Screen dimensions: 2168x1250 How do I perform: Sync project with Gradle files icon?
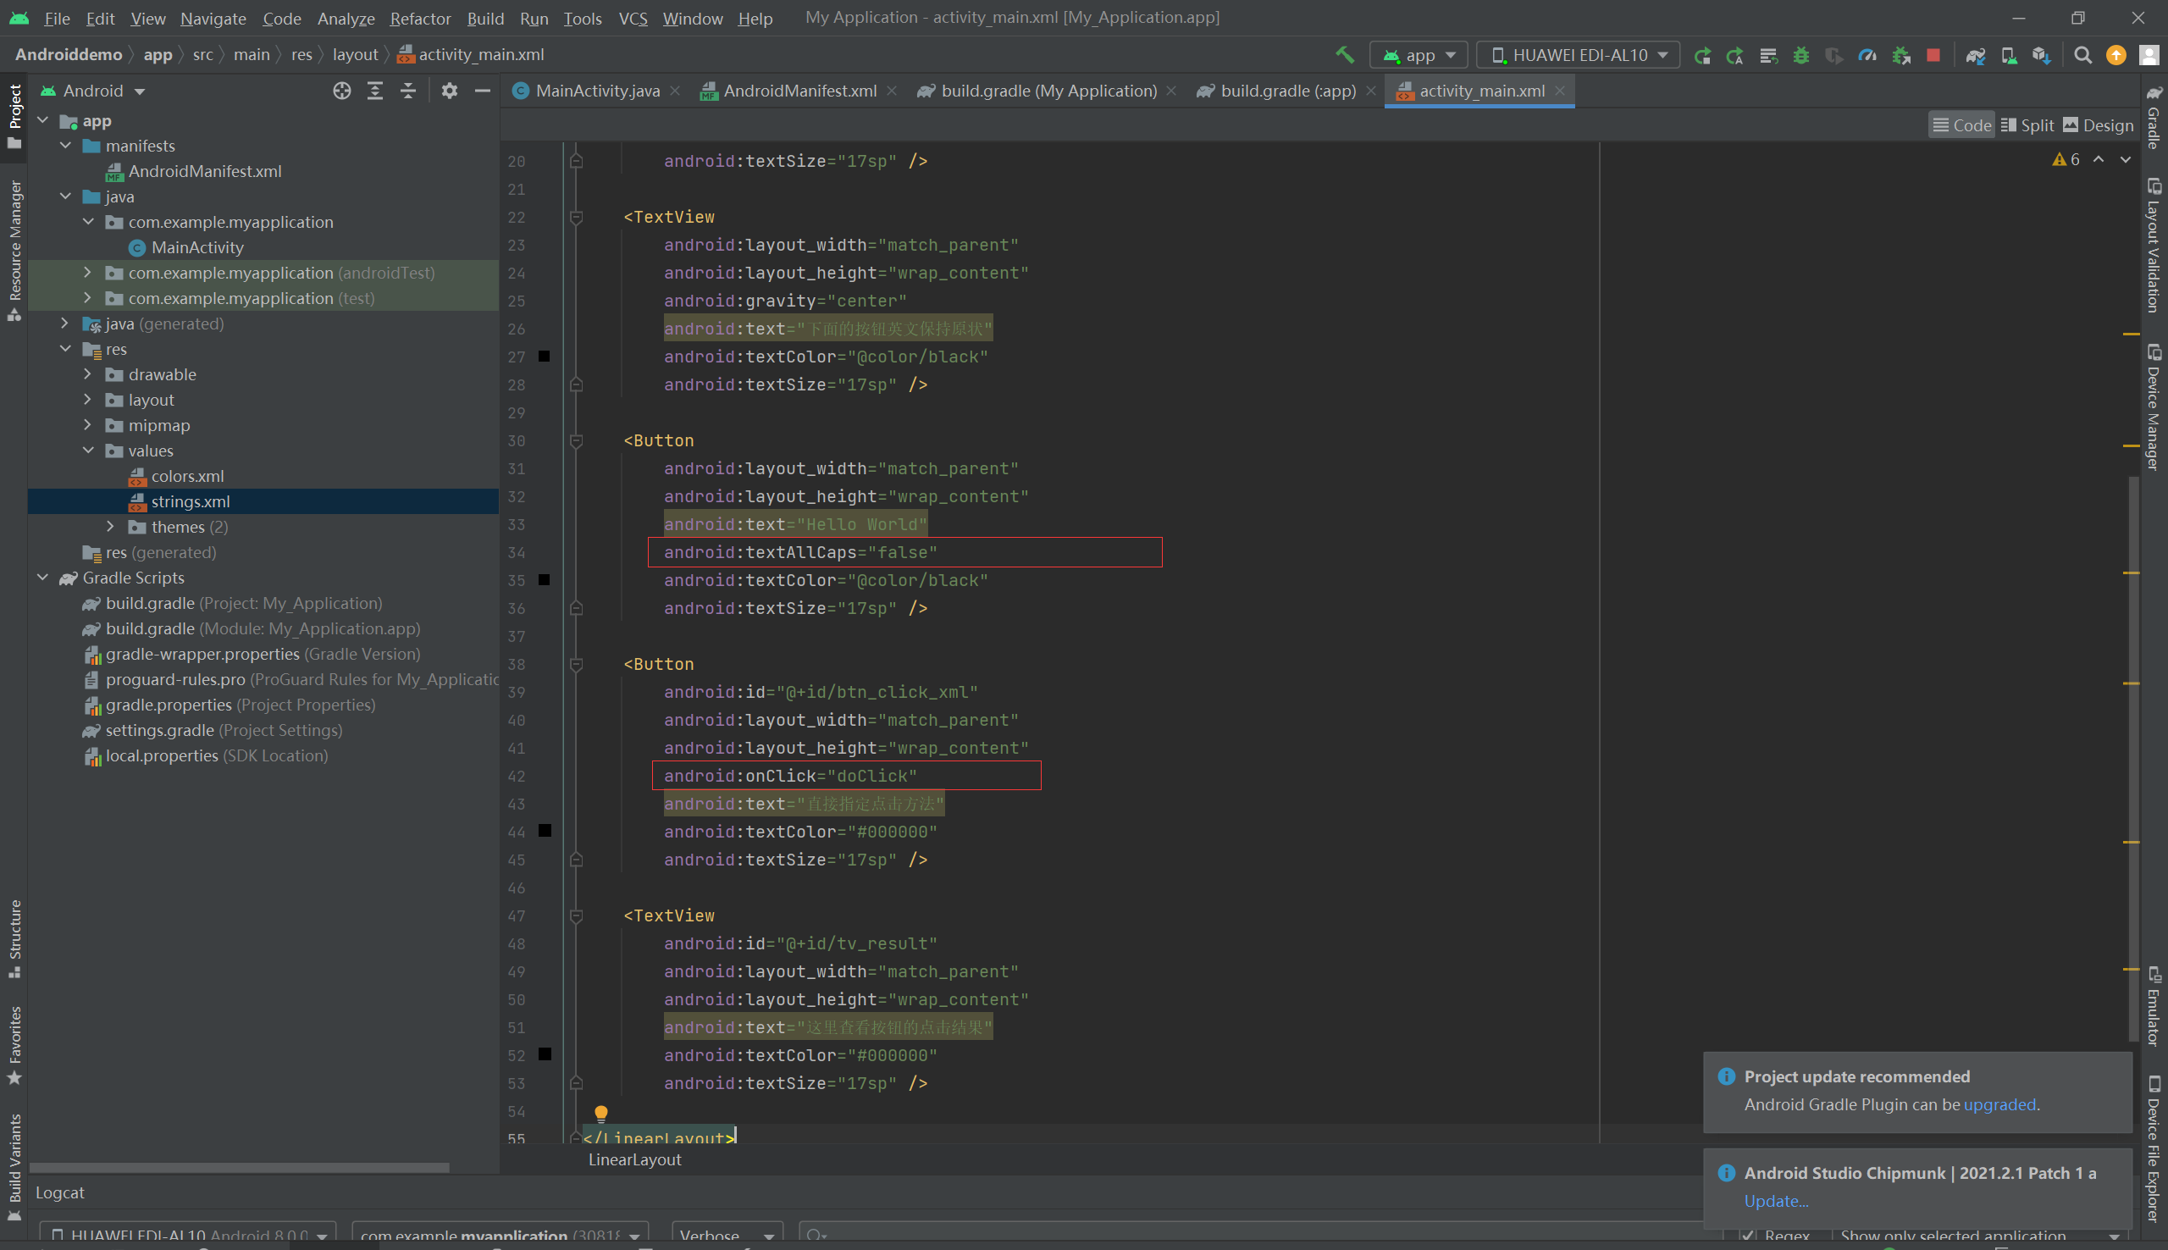(1975, 55)
